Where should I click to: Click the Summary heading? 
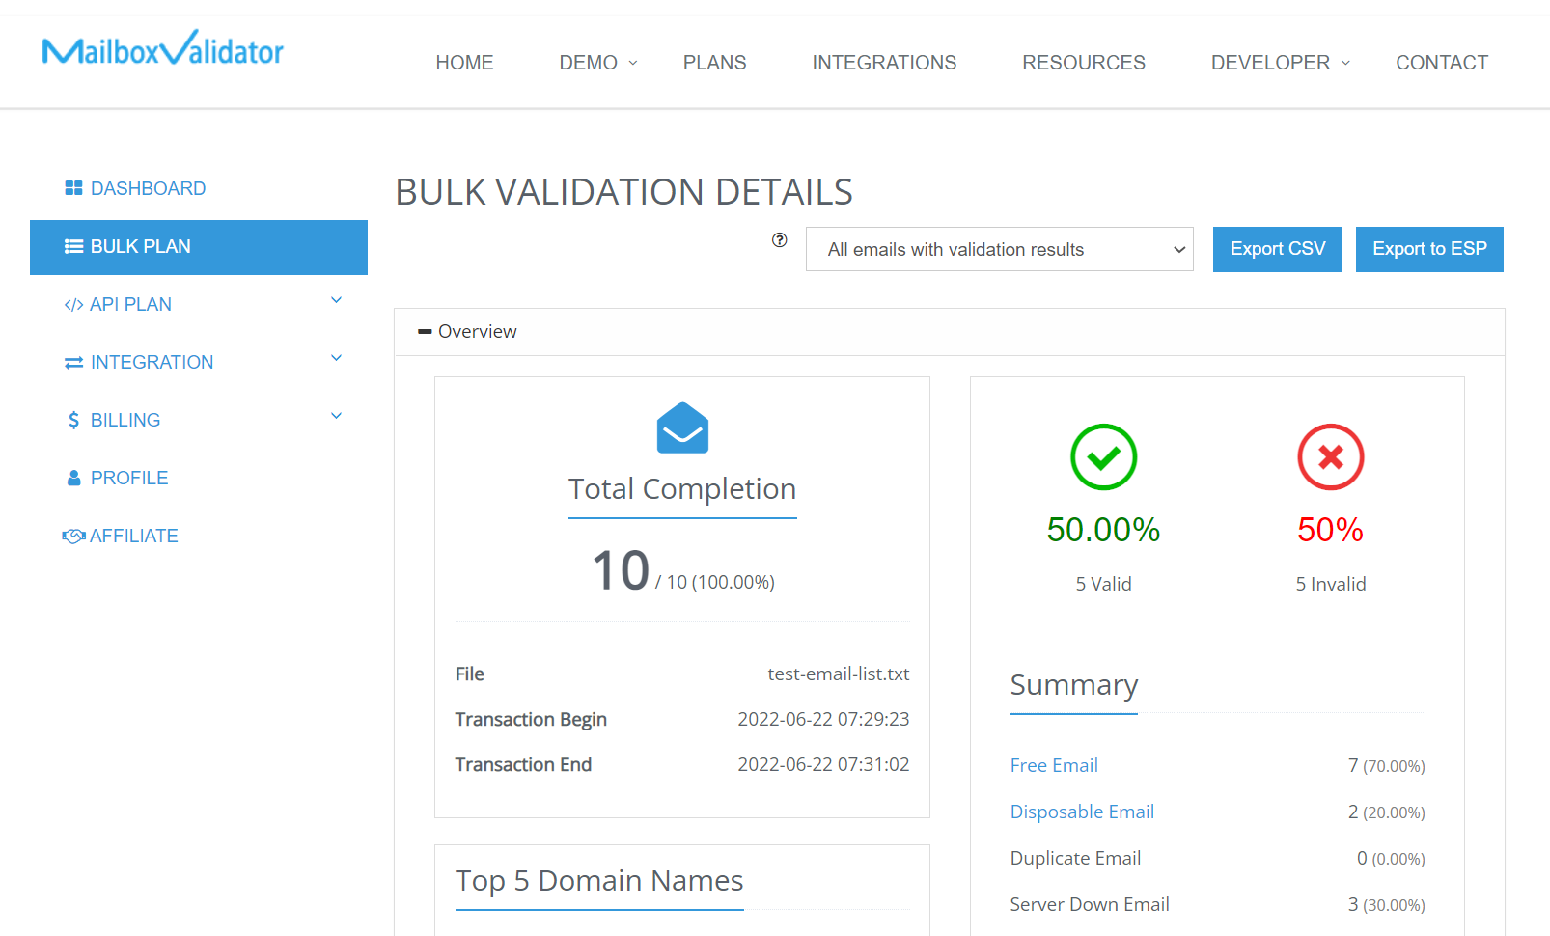click(1074, 685)
